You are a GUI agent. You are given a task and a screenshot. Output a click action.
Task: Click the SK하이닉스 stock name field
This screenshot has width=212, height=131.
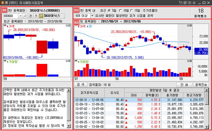tap(52, 16)
